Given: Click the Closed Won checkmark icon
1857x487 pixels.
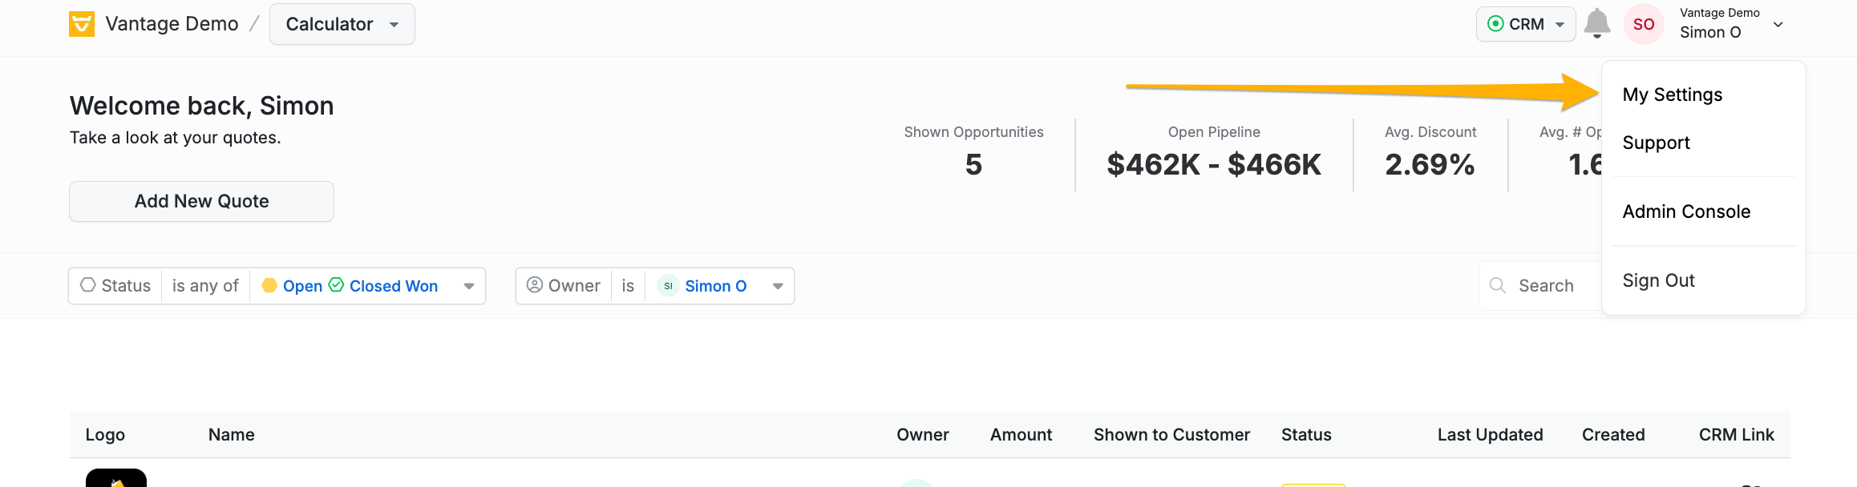Looking at the screenshot, I should coord(336,284).
